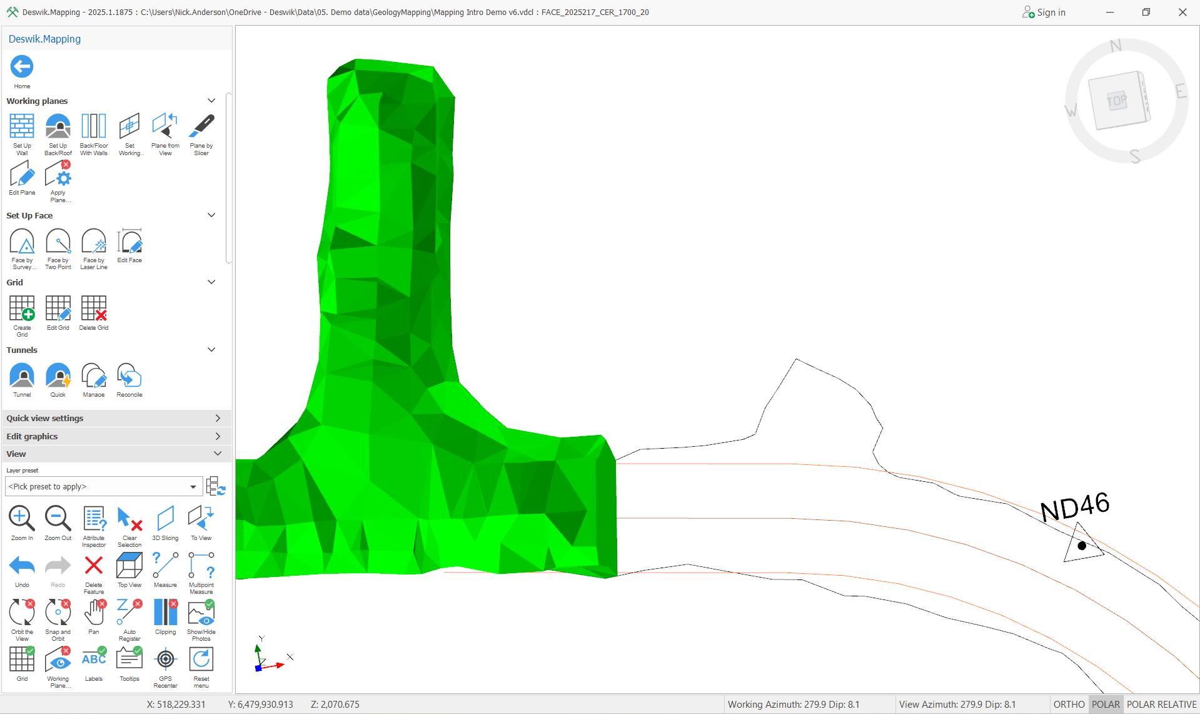
Task: Go back Home with the arrow icon
Action: click(22, 66)
